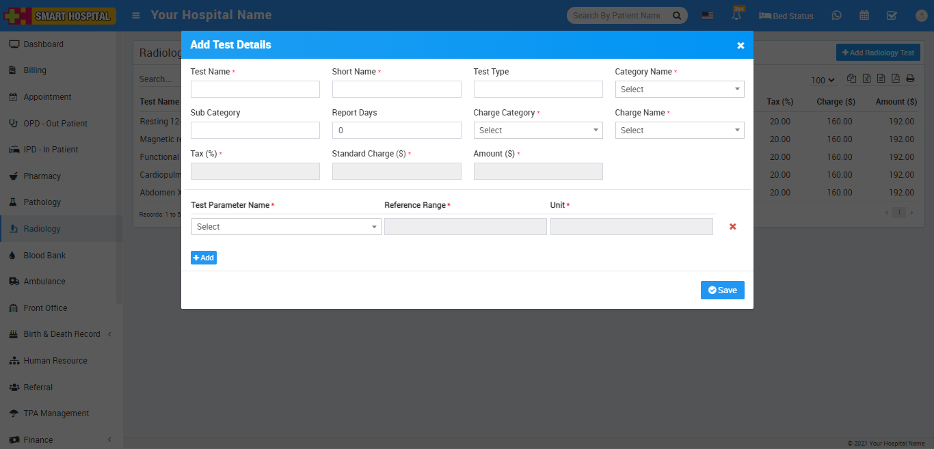Expand the Charge Name dropdown
The image size is (934, 449).
[679, 131]
